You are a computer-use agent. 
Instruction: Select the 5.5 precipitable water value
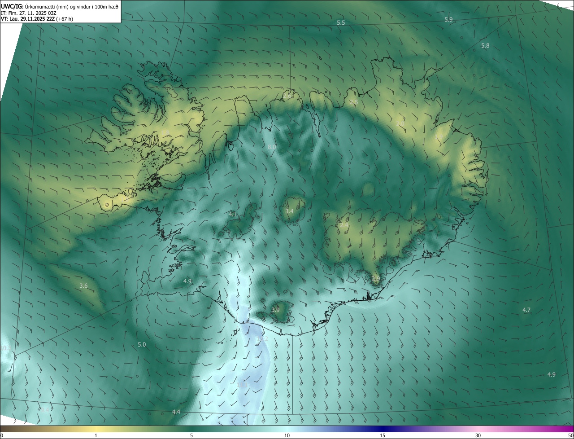click(x=341, y=22)
